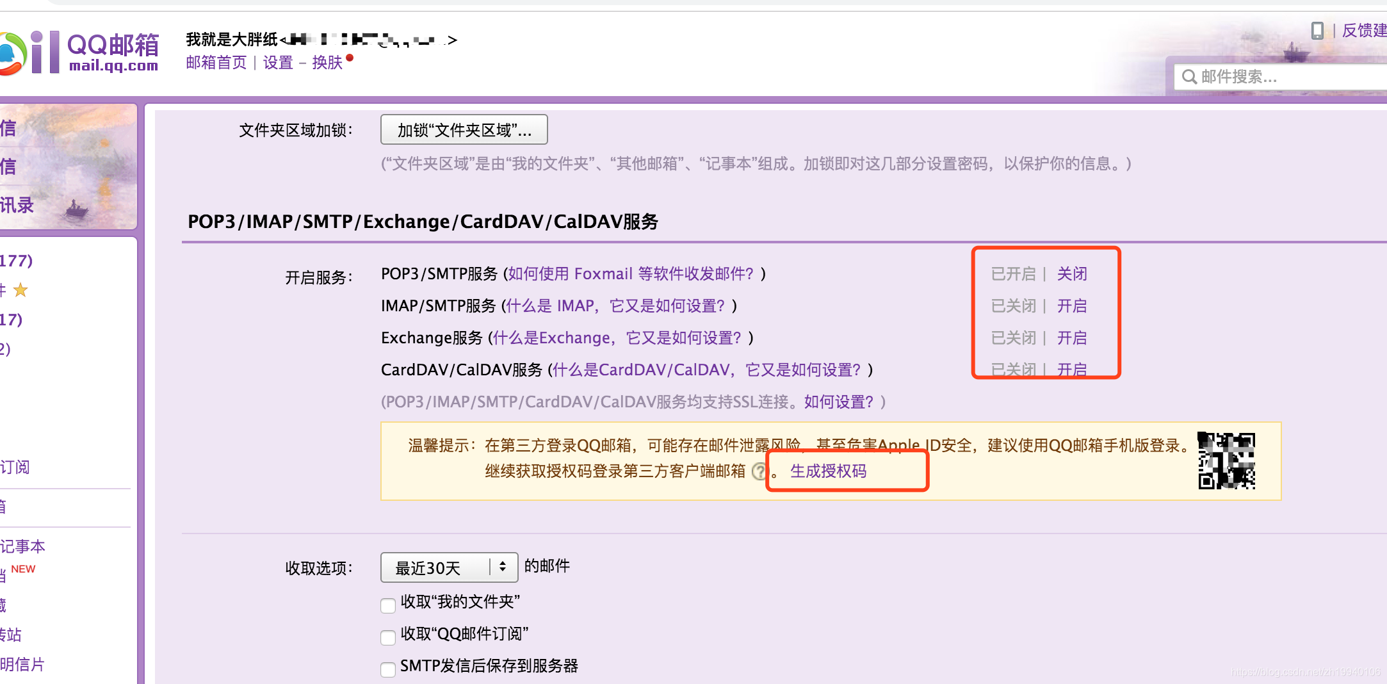Click 开启 for IMAP/SMTP service

[x=1072, y=306]
